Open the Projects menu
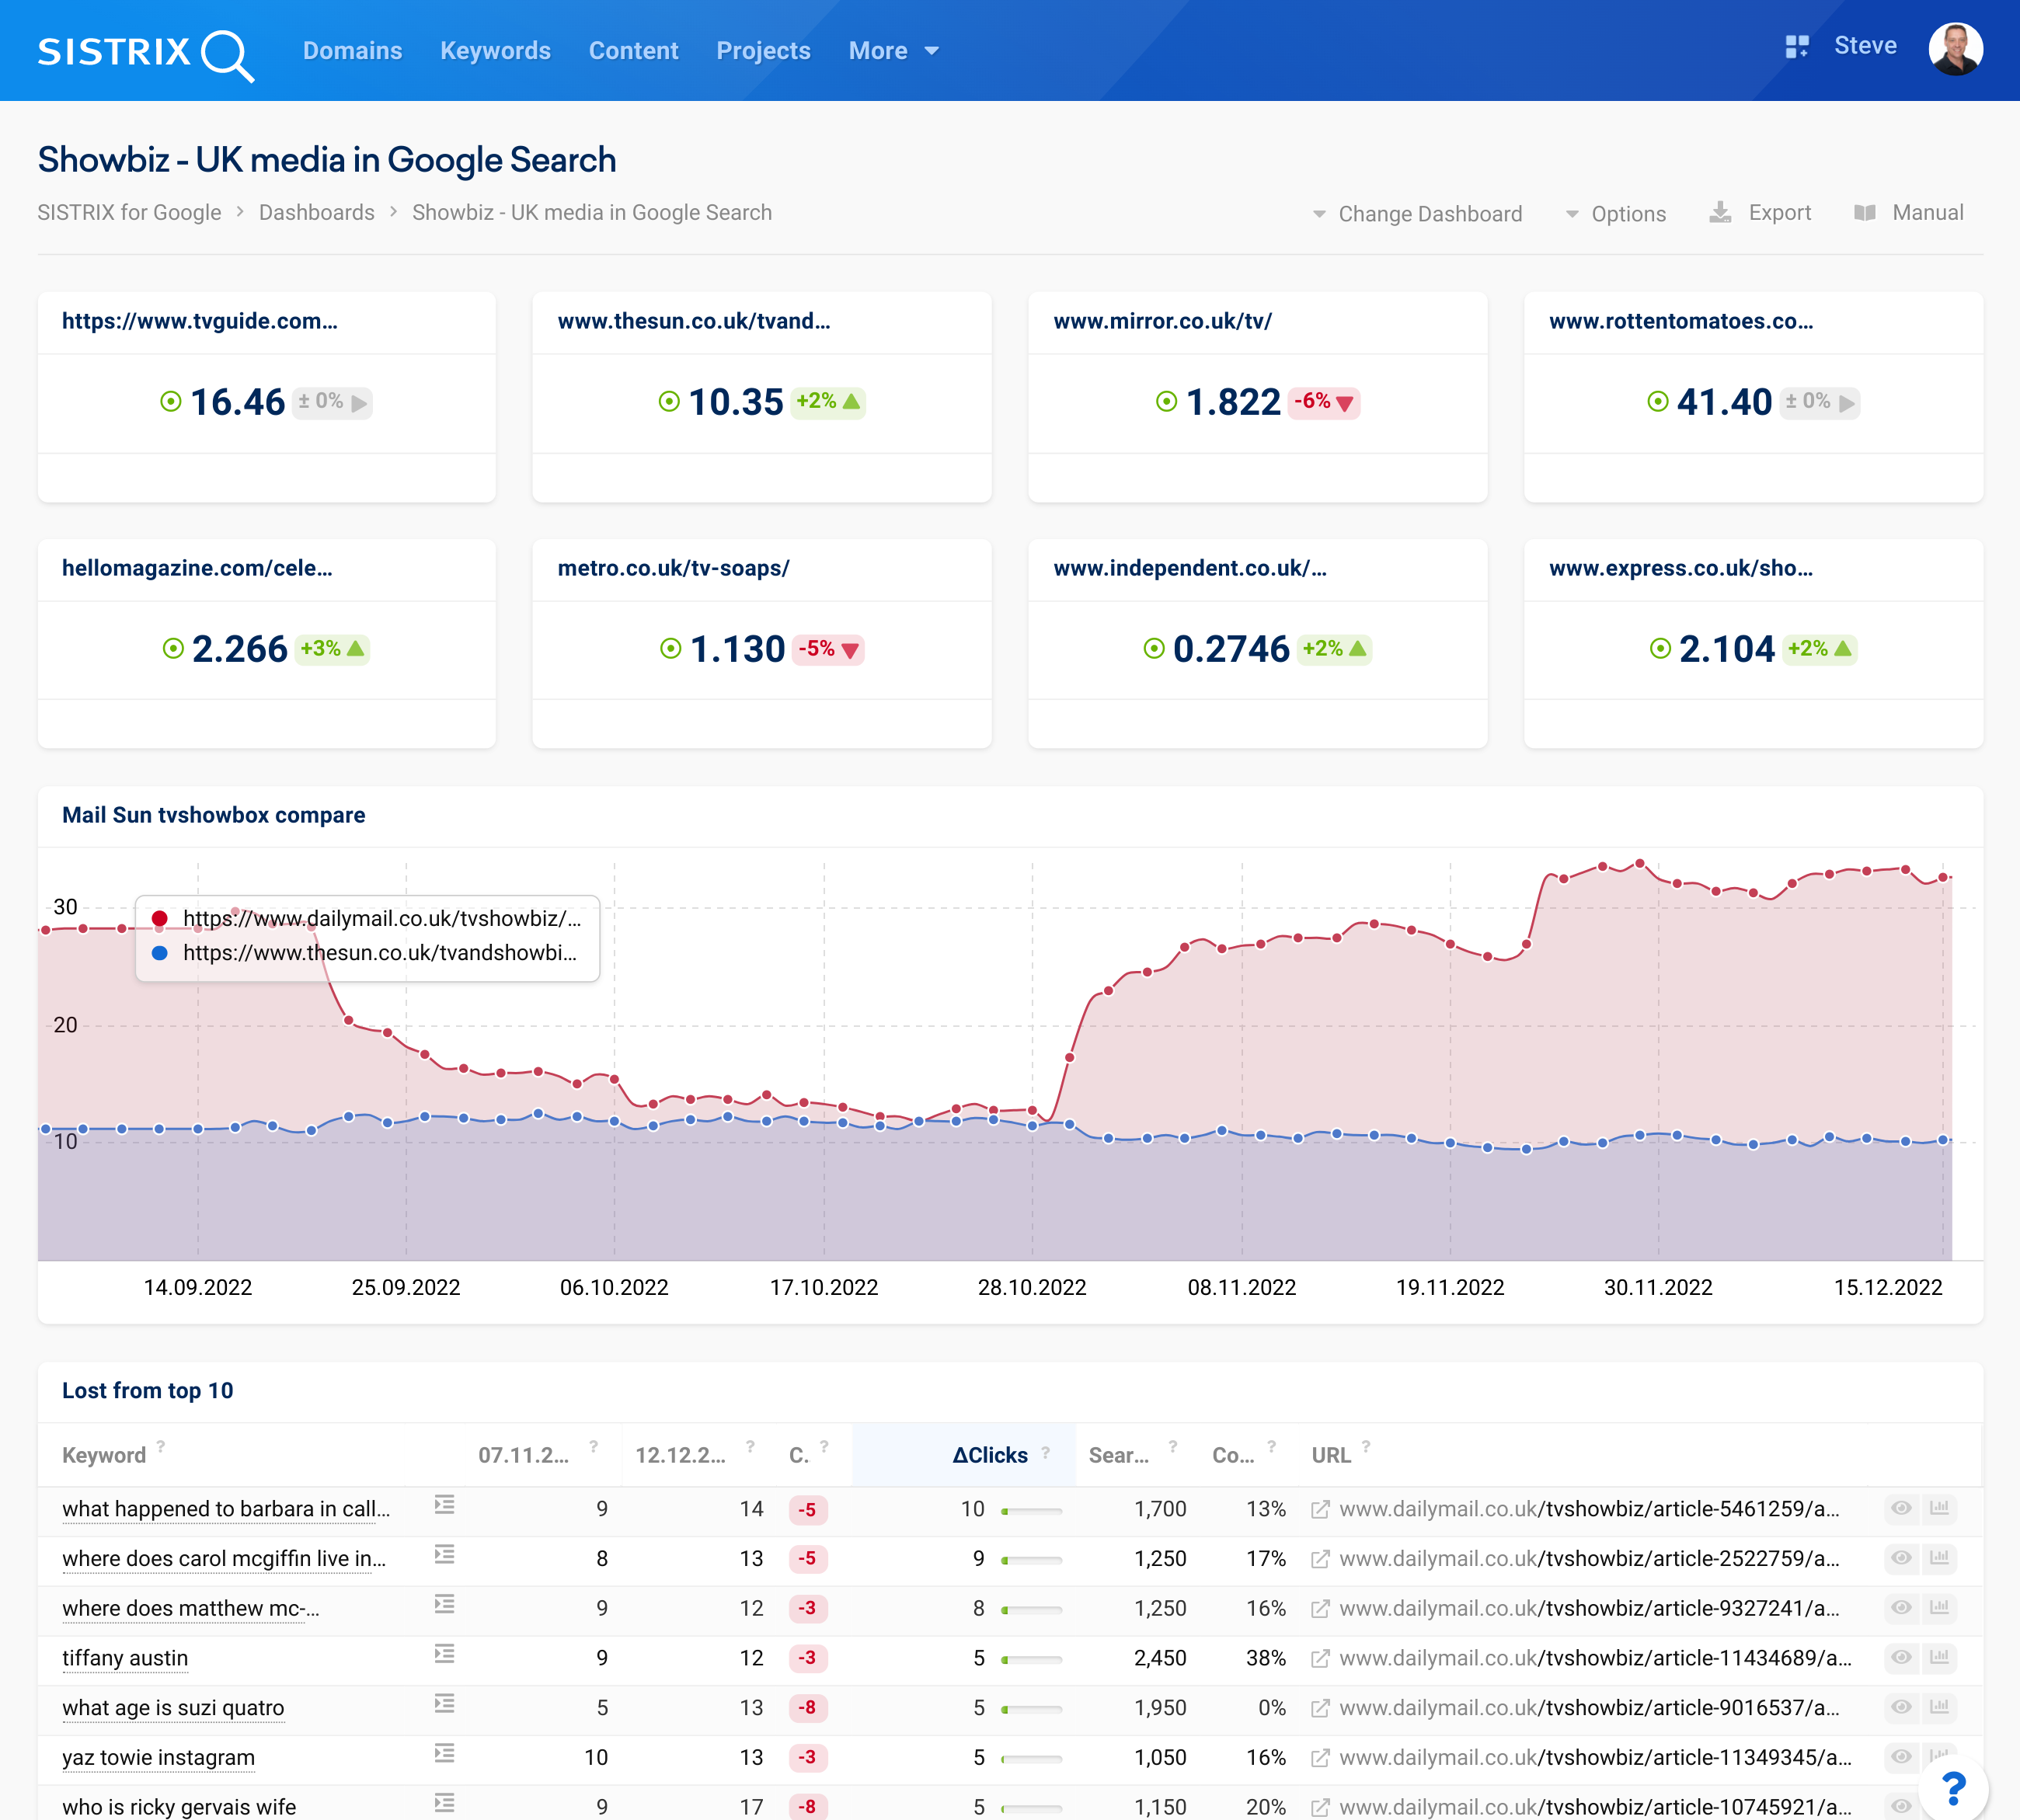This screenshot has width=2020, height=1820. pyautogui.click(x=762, y=50)
